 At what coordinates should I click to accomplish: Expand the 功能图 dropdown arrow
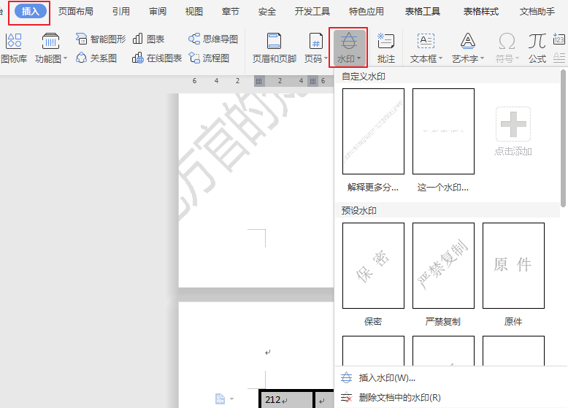(x=65, y=58)
